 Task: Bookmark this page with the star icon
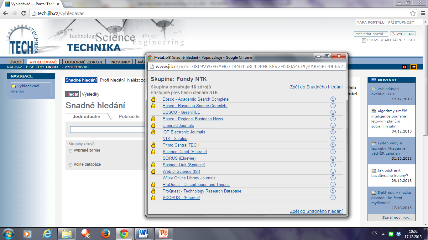[413, 13]
